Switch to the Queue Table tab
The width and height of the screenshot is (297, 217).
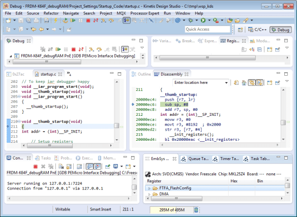tap(195, 159)
